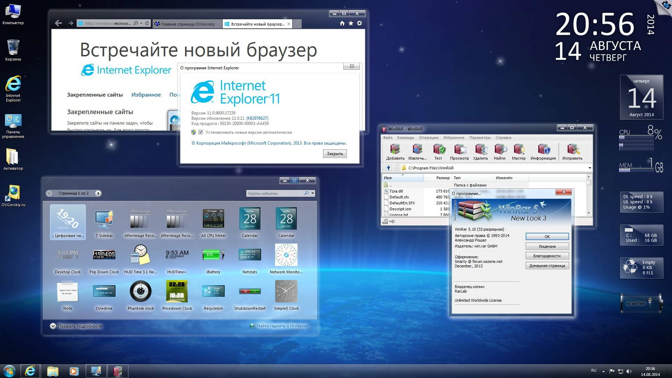Open favorites star in Internet Explorer
Viewport: 672px width, 378px height.
pyautogui.click(x=351, y=23)
